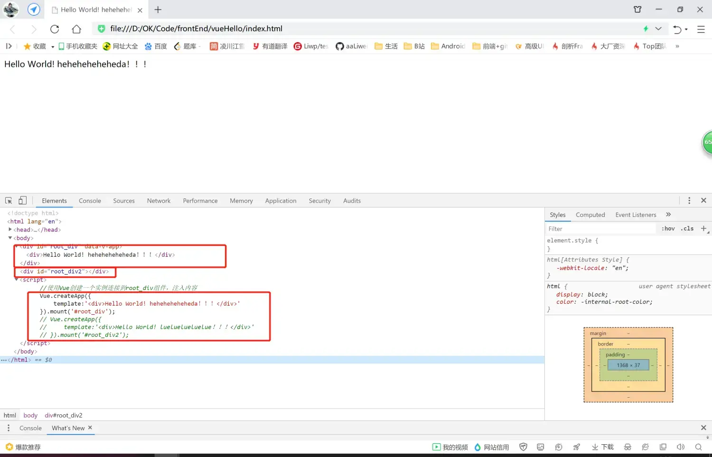Switch to the Console tab in DevTools

tap(90, 201)
